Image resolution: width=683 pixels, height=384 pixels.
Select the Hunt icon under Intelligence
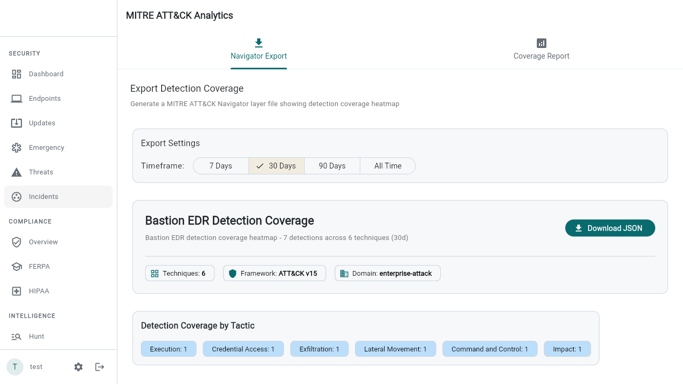[x=17, y=336]
